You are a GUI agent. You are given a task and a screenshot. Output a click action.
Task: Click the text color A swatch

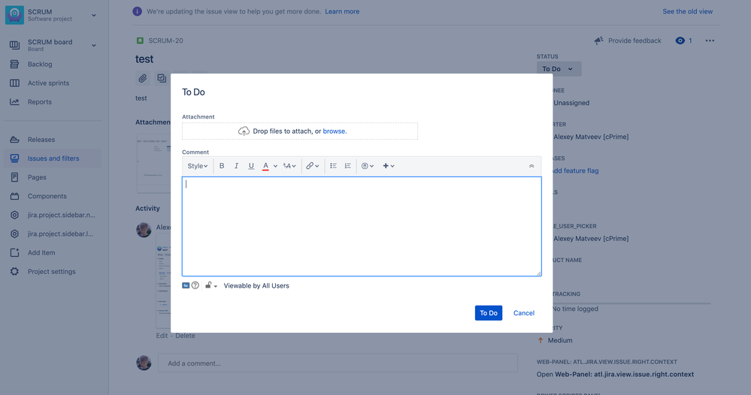pyautogui.click(x=265, y=166)
